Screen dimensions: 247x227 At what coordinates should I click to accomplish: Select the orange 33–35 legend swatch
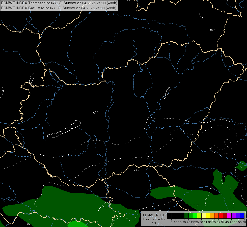tap(212, 216)
